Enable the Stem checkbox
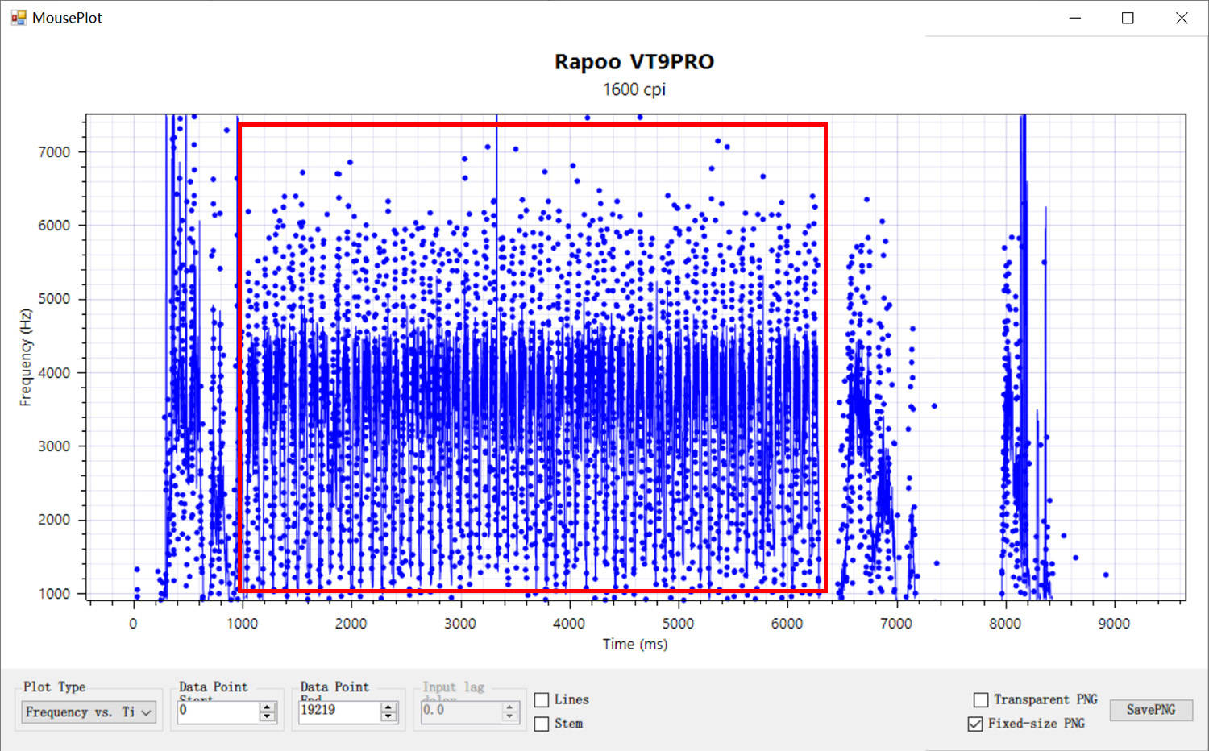The width and height of the screenshot is (1209, 751). (542, 724)
